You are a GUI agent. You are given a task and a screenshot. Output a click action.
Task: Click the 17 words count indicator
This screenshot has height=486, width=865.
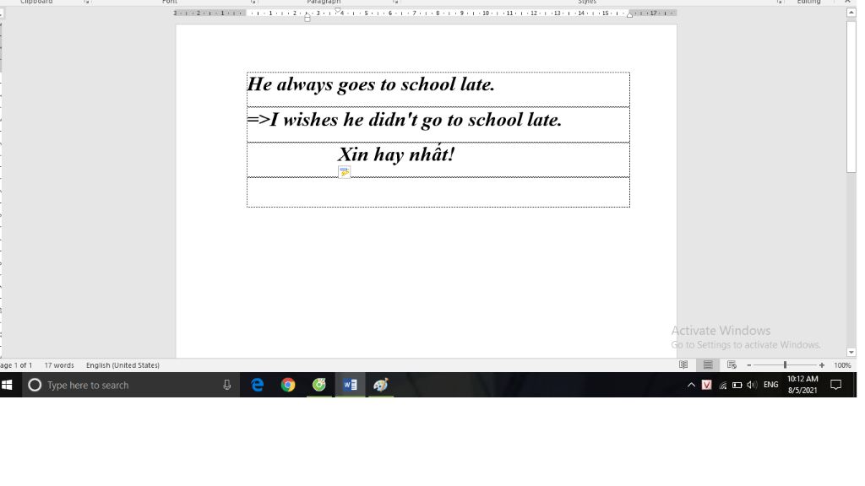coord(59,365)
